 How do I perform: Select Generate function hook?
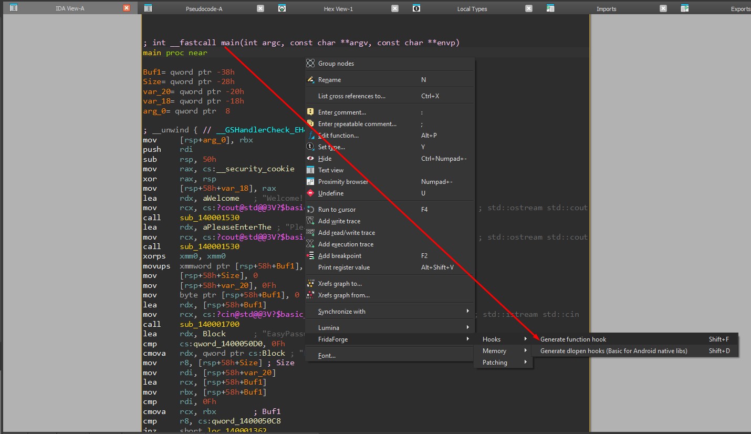(x=635, y=339)
